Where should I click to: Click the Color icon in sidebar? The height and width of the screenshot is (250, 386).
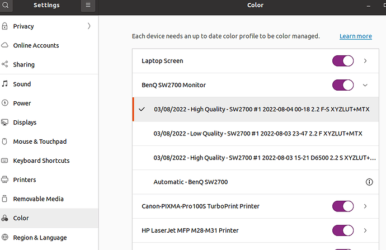[4, 218]
